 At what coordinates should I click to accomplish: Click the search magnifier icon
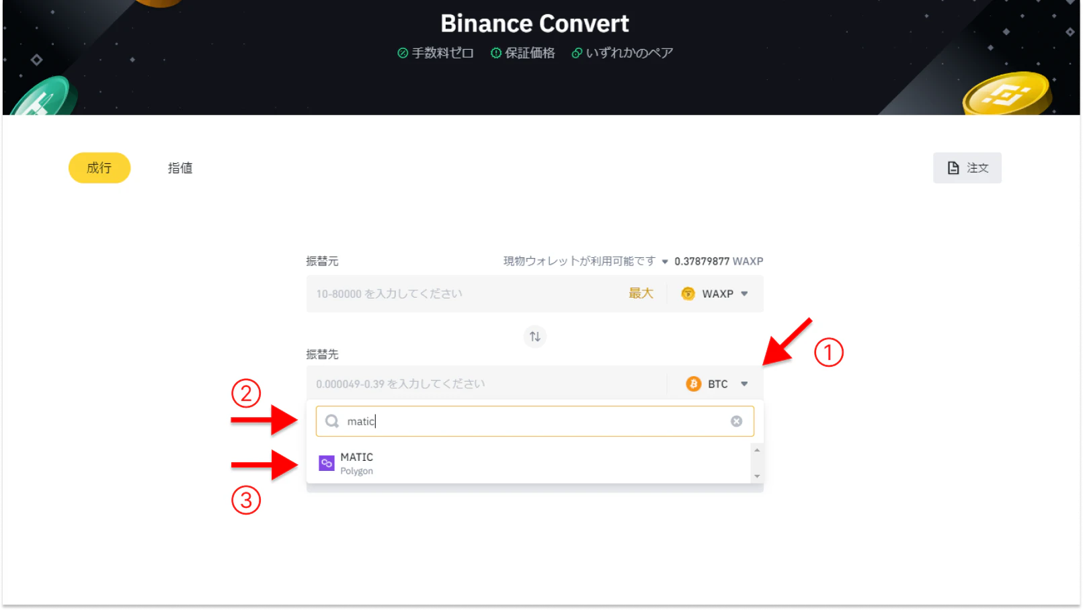click(332, 421)
